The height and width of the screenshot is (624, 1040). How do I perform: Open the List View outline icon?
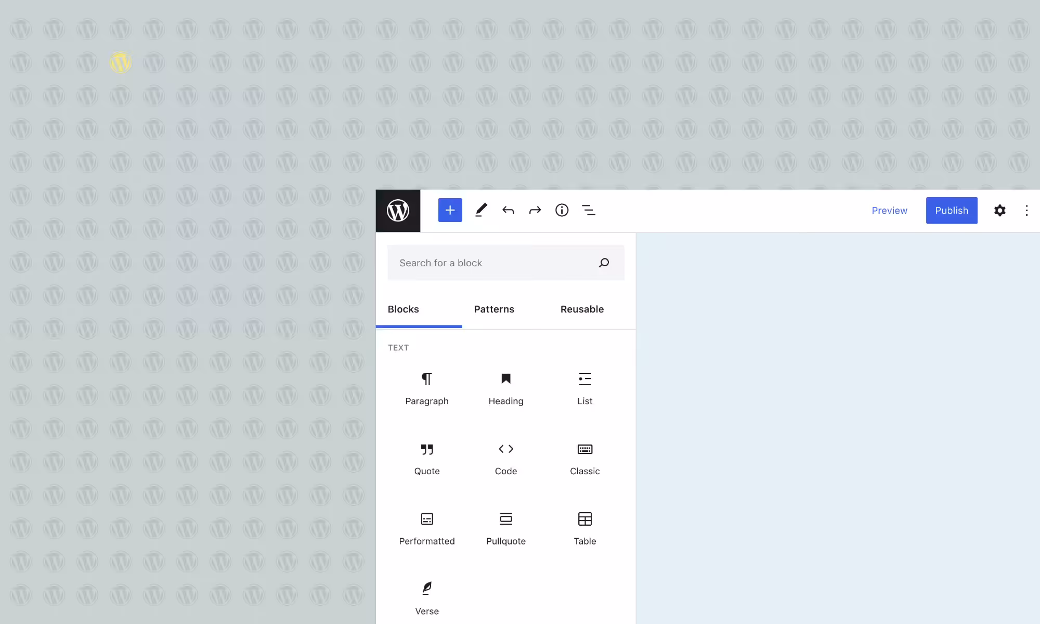point(589,210)
